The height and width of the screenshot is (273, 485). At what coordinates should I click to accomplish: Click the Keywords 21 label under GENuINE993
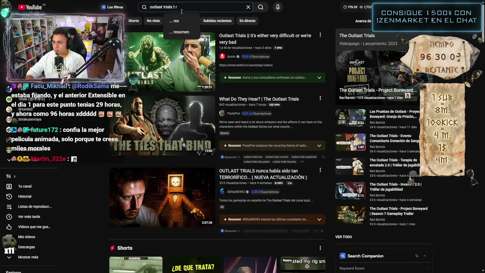tap(230, 231)
